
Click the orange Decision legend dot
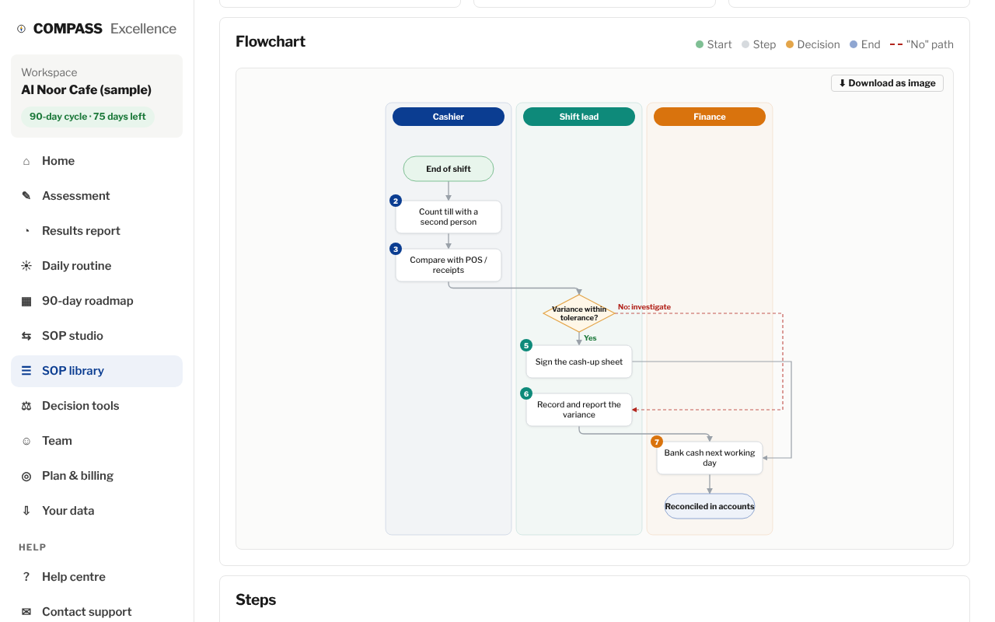pos(790,44)
